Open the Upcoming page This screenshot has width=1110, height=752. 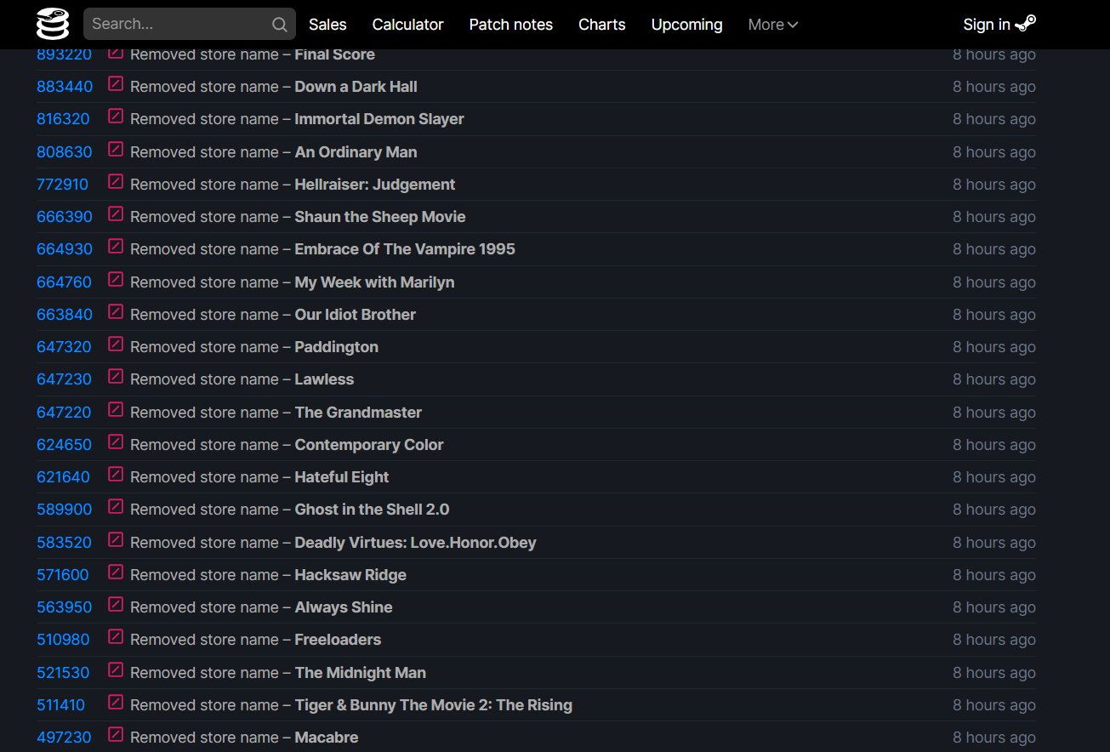tap(686, 25)
